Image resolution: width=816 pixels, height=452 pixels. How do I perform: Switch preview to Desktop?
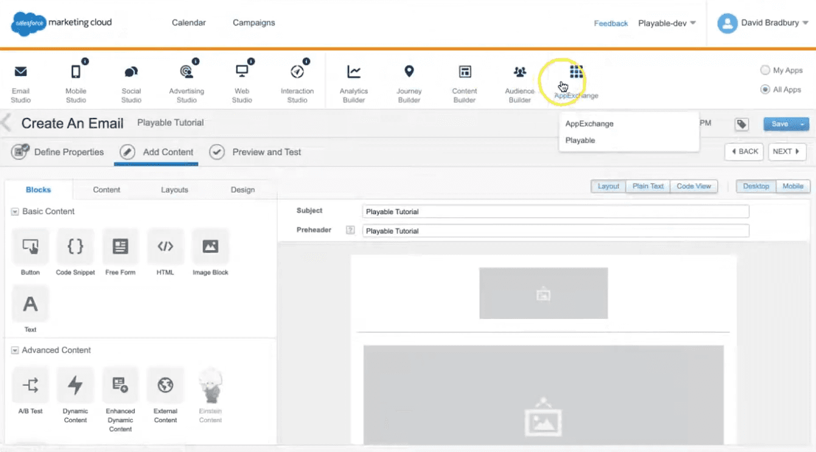pyautogui.click(x=756, y=186)
